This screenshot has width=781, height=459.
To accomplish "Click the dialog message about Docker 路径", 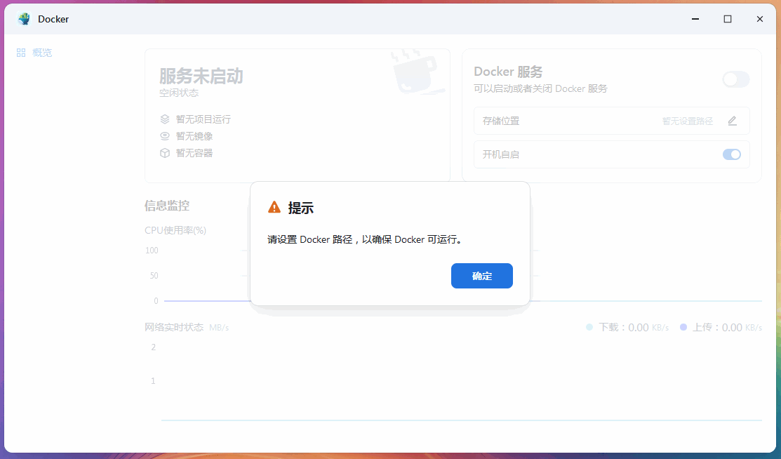I will pyautogui.click(x=365, y=239).
